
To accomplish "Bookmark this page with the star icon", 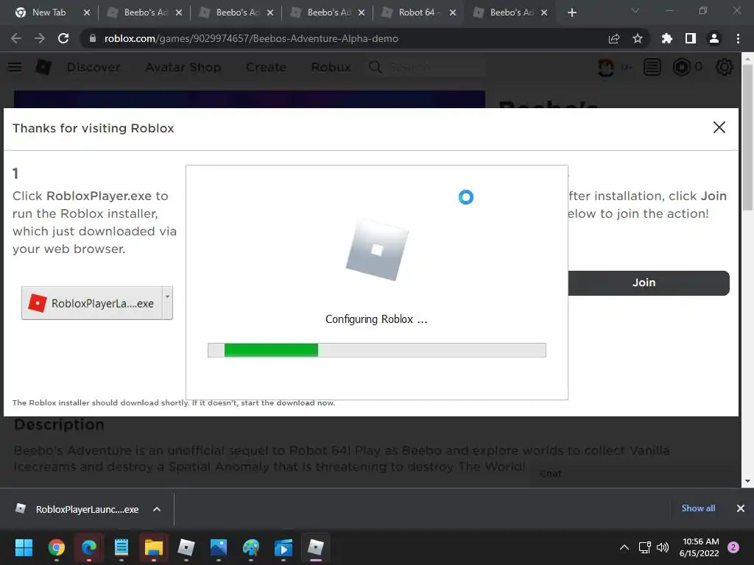I will click(x=638, y=38).
